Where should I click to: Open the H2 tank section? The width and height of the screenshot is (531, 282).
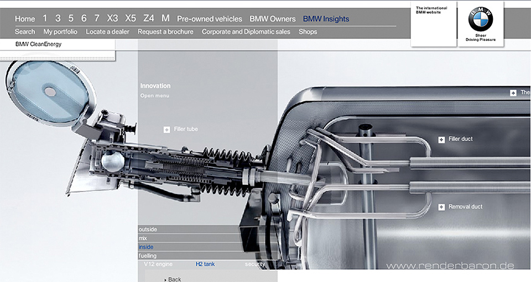pos(205,264)
